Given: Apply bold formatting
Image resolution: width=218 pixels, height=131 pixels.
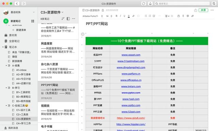Looking at the screenshot, I should (116, 16).
